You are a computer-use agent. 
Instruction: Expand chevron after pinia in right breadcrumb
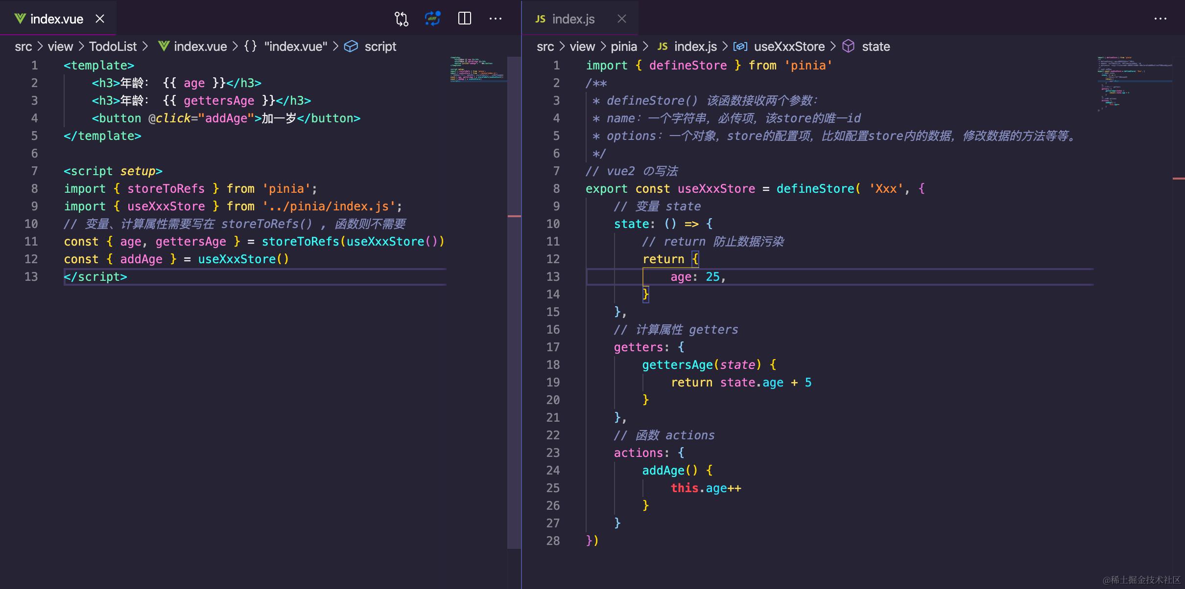pyautogui.click(x=645, y=46)
